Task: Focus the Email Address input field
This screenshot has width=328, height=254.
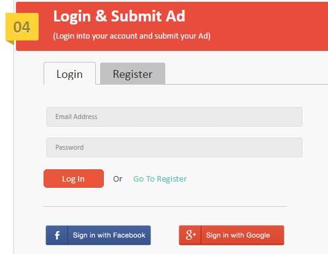Action: 174,117
